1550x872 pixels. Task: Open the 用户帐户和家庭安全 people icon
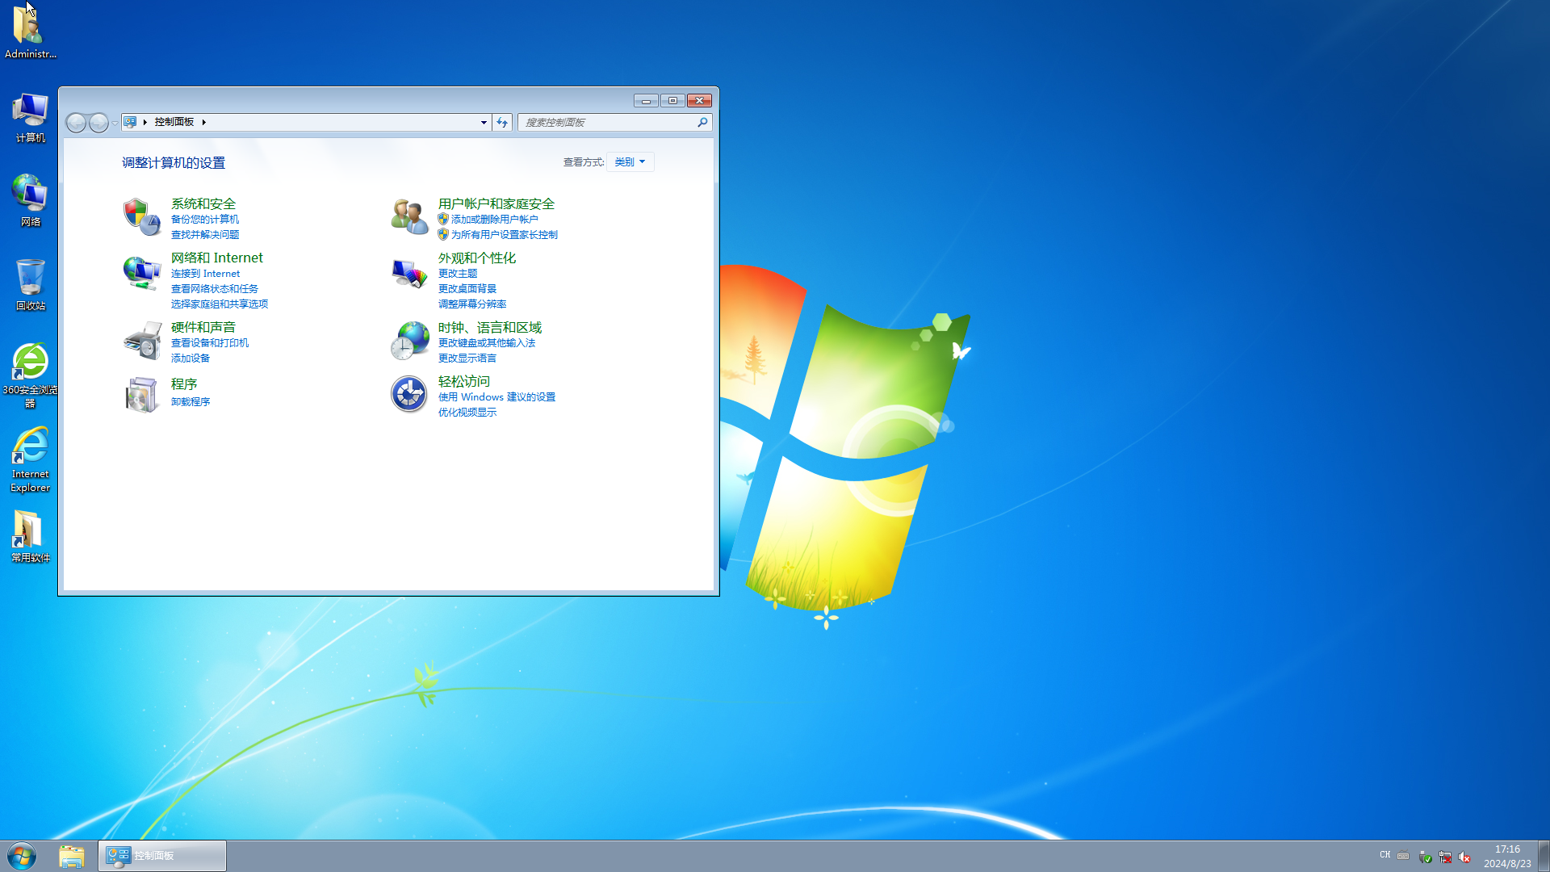click(409, 217)
